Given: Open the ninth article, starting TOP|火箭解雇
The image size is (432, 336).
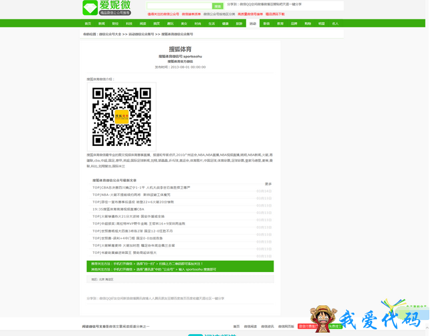Looking at the screenshot, I should (134, 245).
